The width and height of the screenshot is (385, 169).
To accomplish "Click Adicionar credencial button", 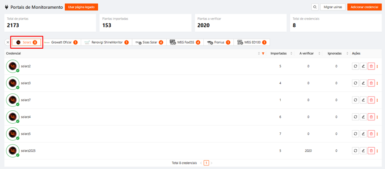I will pyautogui.click(x=364, y=7).
